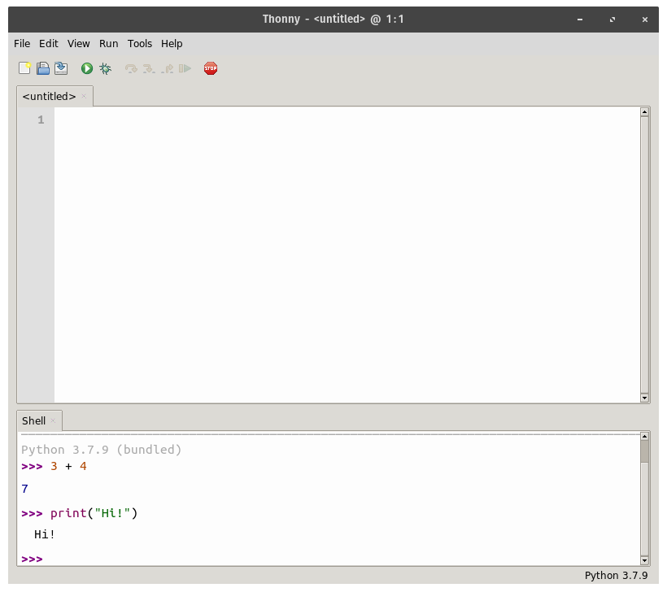The image size is (667, 592).
Task: Open a file using the Open icon
Action: point(43,68)
